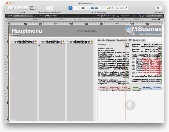Image resolution: width=169 pixels, height=132 pixels.
Task: Open the Linie style Ohne dropdown
Action: click(x=123, y=20)
